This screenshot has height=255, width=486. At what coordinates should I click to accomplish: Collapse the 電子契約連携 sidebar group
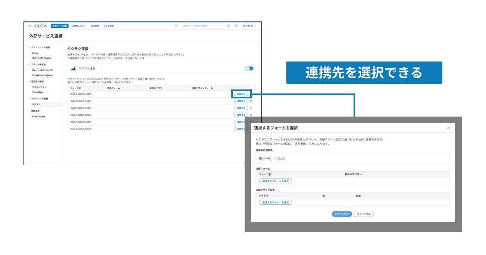(x=29, y=81)
